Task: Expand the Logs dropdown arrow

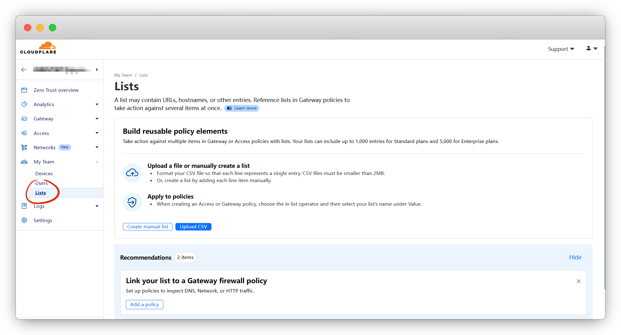Action: click(97, 206)
